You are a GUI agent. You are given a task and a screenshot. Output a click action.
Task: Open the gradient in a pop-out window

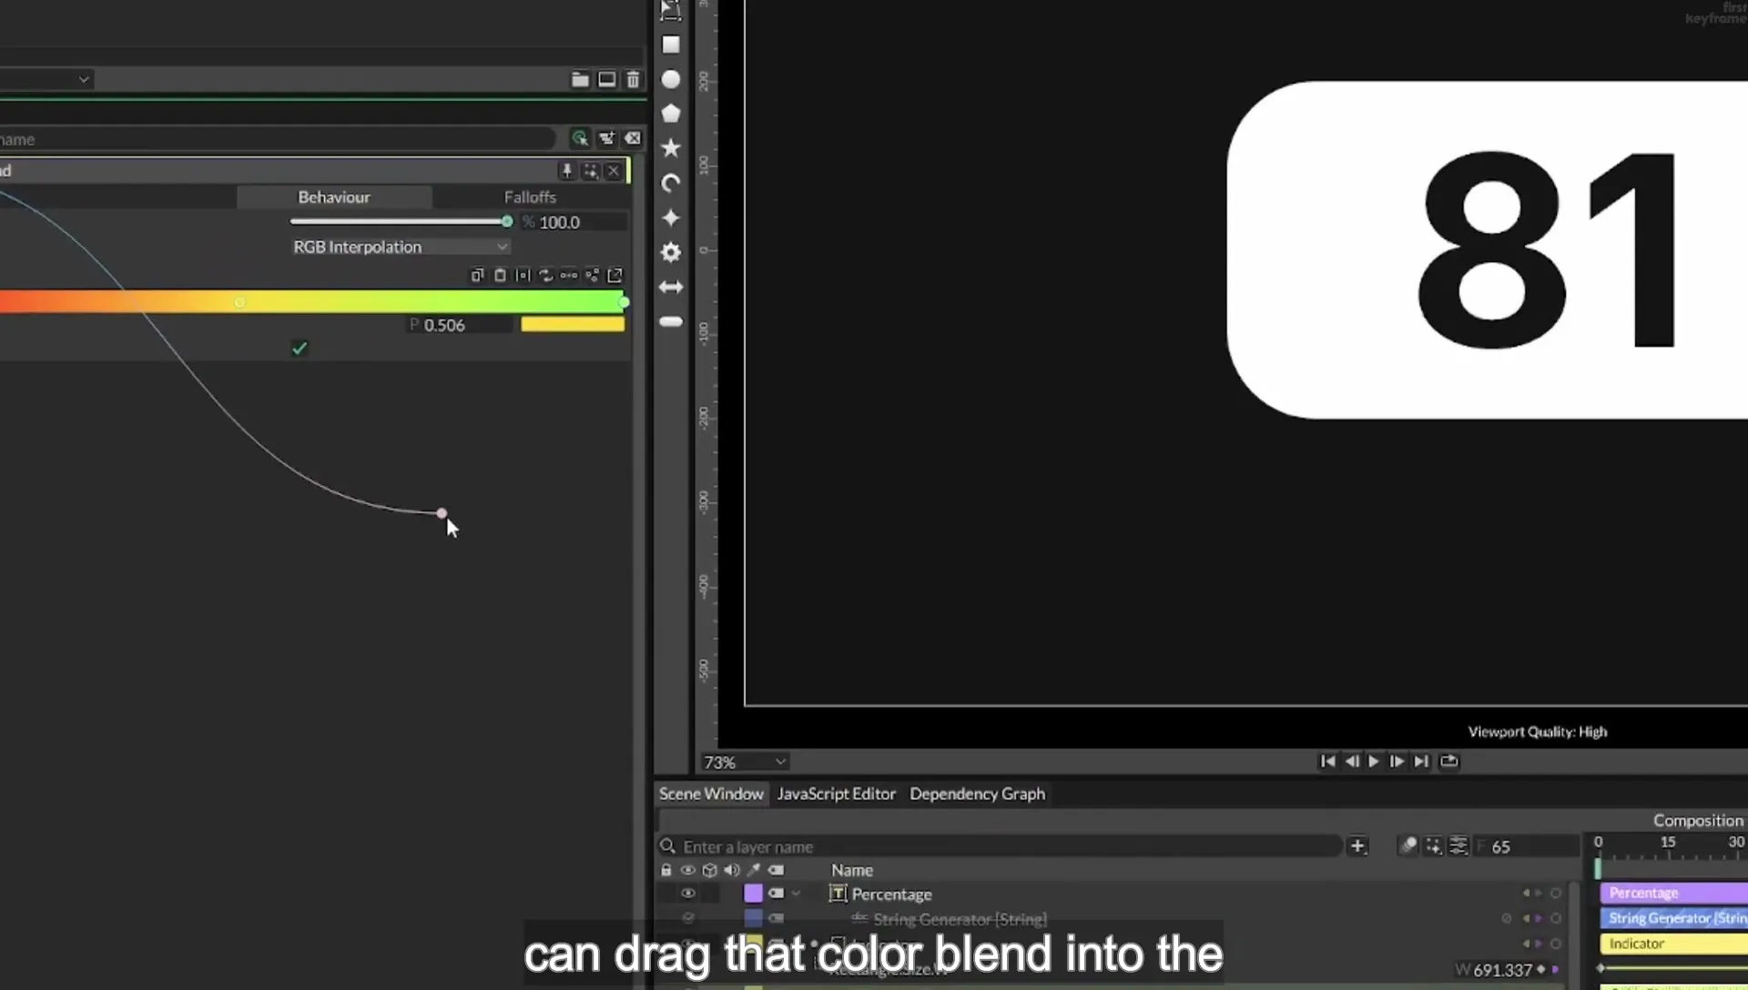point(615,275)
